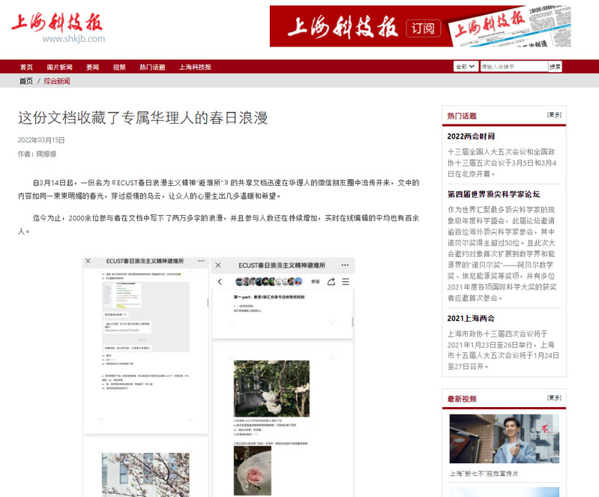Open 热门话题 in the navigation bar

(152, 67)
